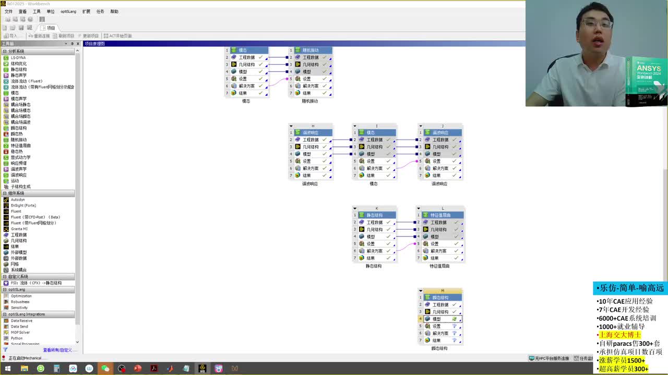Image resolution: width=668 pixels, height=375 pixels.
Task: Click the 静态结构 icon in the toolbox list
Action: click(6, 69)
